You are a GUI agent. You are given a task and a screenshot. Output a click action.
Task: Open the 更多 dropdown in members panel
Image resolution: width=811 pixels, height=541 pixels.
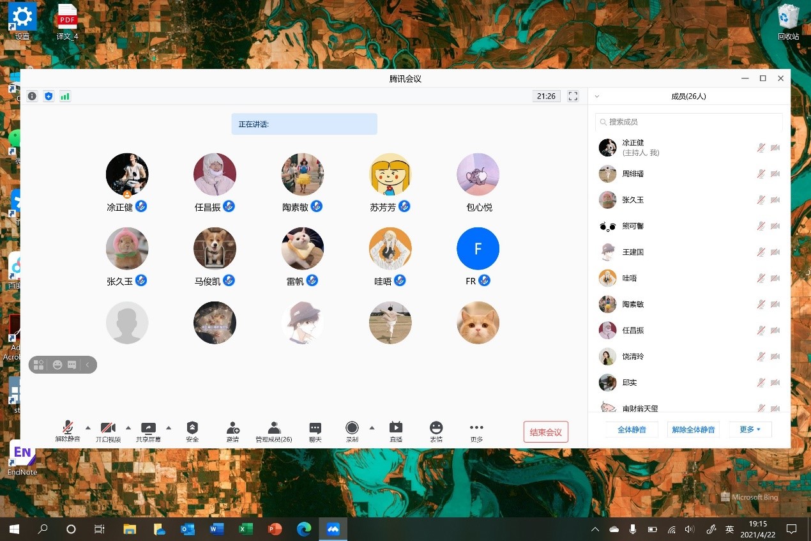click(750, 430)
